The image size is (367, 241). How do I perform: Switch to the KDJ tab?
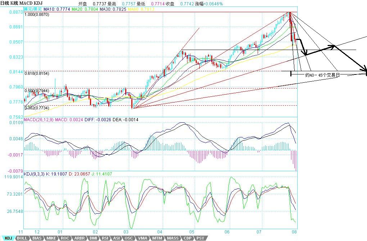click(x=8, y=238)
